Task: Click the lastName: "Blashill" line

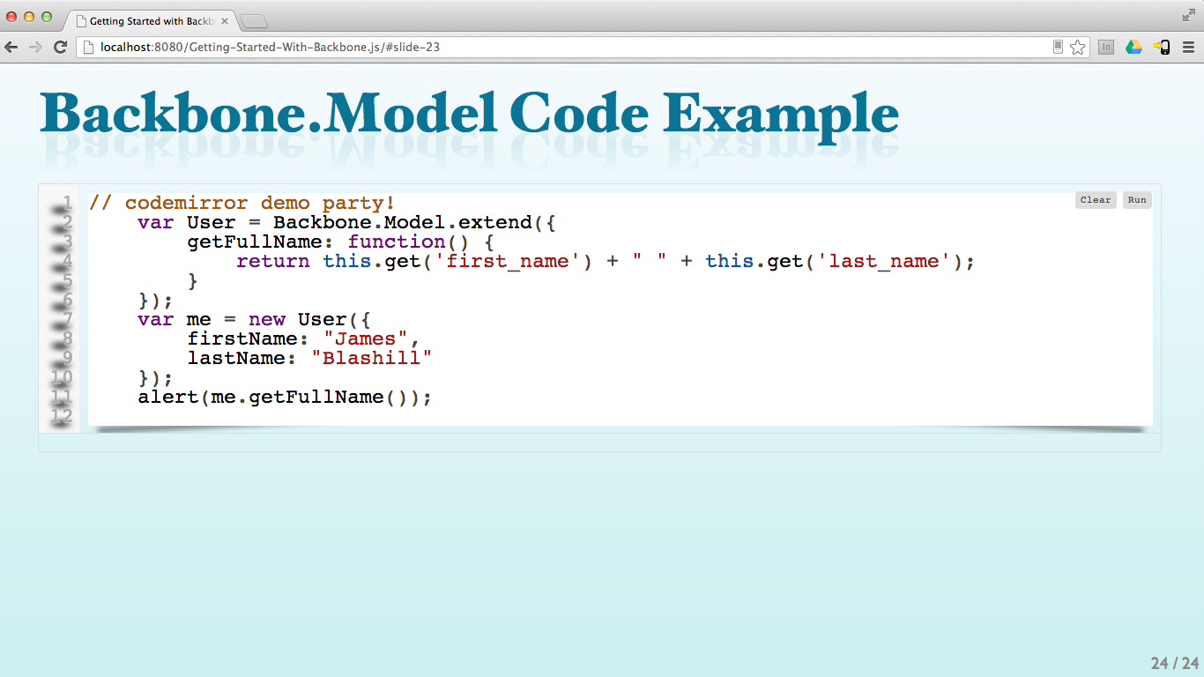Action: point(310,359)
